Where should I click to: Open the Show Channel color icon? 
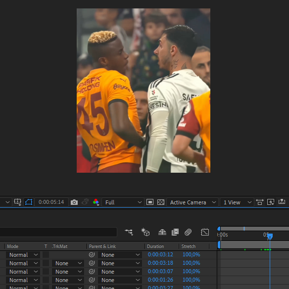(96, 202)
